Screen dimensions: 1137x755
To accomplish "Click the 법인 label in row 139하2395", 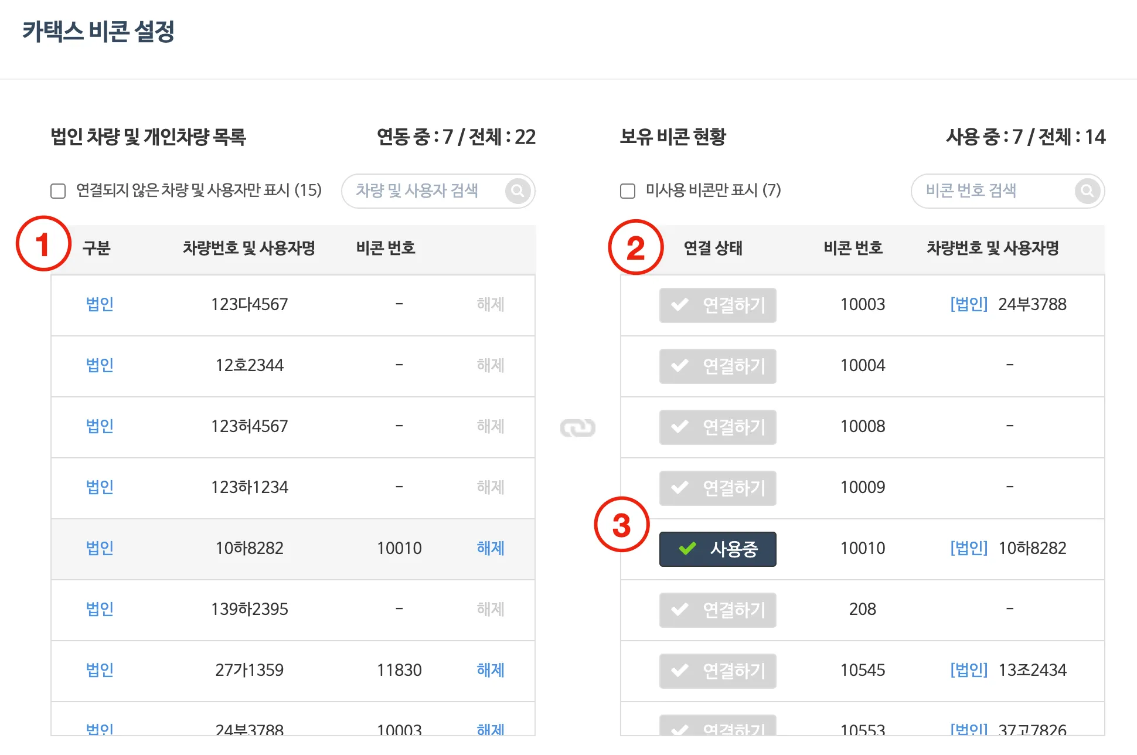I will pyautogui.click(x=100, y=609).
